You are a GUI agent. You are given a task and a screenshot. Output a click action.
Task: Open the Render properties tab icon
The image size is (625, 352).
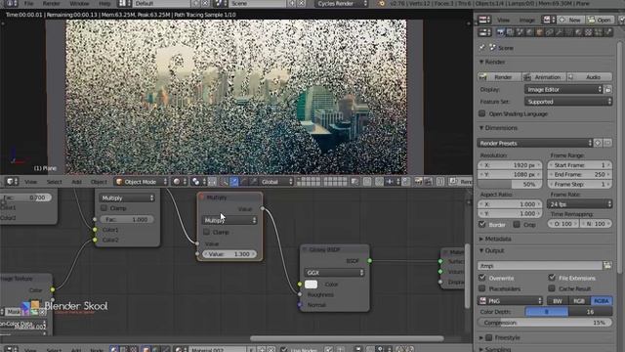click(x=501, y=32)
